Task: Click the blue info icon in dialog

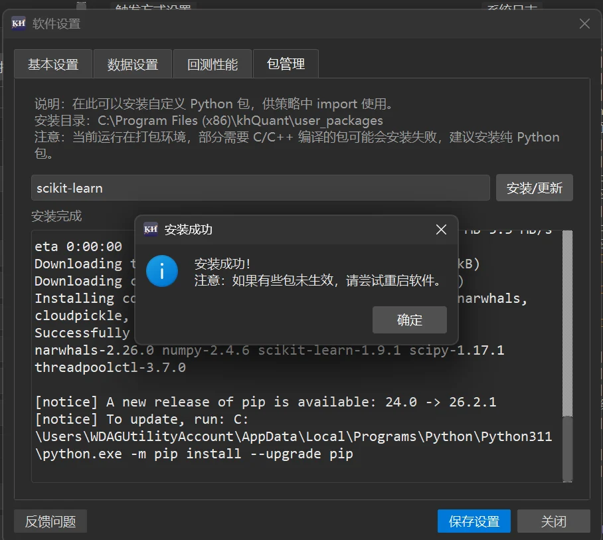Action: [x=162, y=271]
